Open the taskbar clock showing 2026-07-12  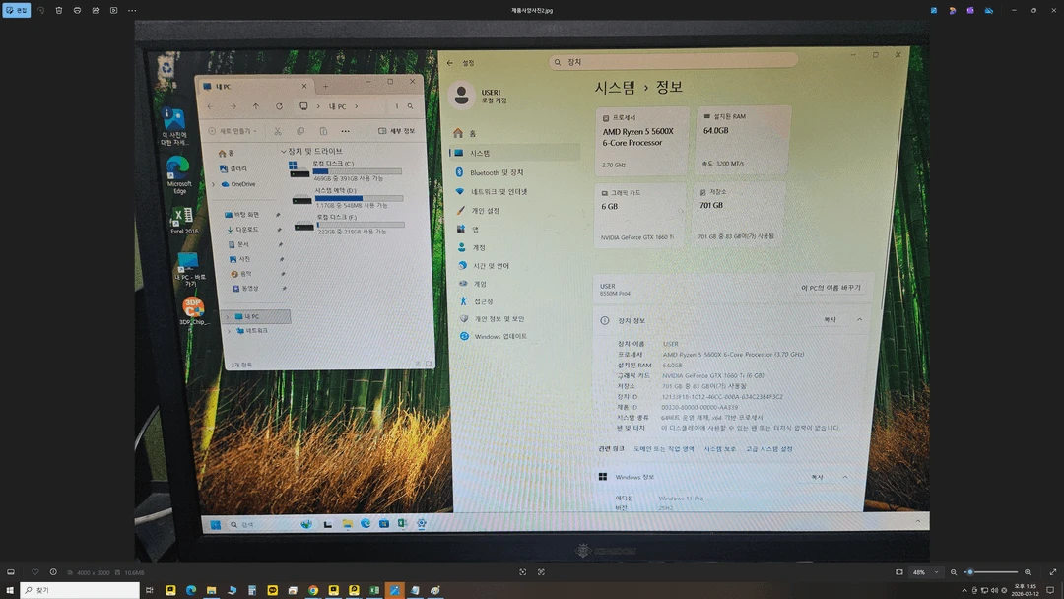point(1026,590)
